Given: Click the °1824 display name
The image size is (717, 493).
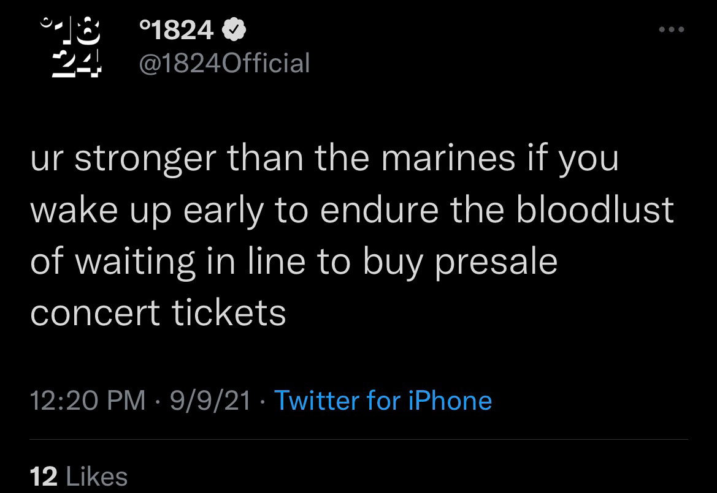Looking at the screenshot, I should [x=176, y=29].
